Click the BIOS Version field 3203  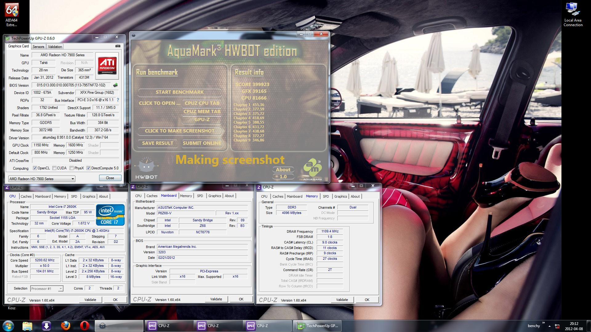coord(202,252)
